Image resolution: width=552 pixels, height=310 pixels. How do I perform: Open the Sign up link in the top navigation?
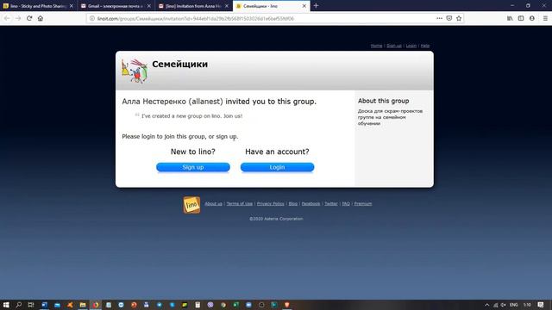(x=394, y=46)
